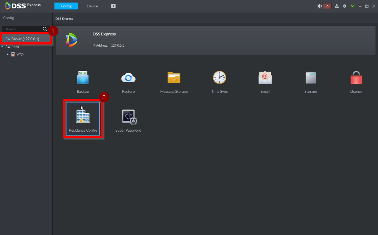Open the Storage drive icon
Viewport: 378px width, 235px height.
pos(311,78)
